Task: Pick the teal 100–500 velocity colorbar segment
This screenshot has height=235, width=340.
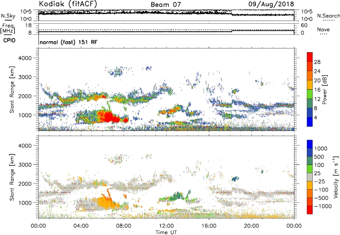Action: [x=310, y=161]
